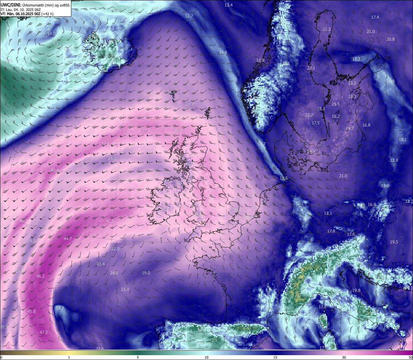This screenshot has height=360, width=413.
Task: Click the 23.4 value label
Action: 125,289
